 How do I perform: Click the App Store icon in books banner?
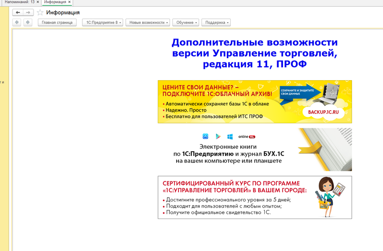pos(205,136)
